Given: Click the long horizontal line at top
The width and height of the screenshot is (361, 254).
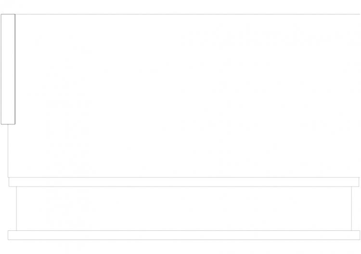Looking at the screenshot, I should click(188, 14).
